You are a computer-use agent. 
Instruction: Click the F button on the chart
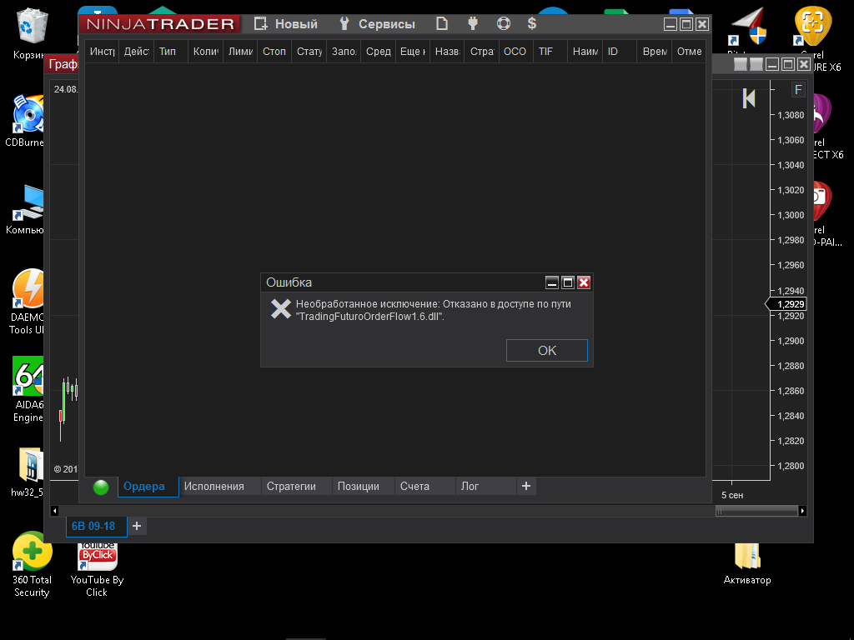click(x=798, y=90)
